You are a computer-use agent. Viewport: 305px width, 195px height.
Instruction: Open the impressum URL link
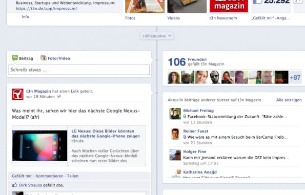click(x=47, y=9)
